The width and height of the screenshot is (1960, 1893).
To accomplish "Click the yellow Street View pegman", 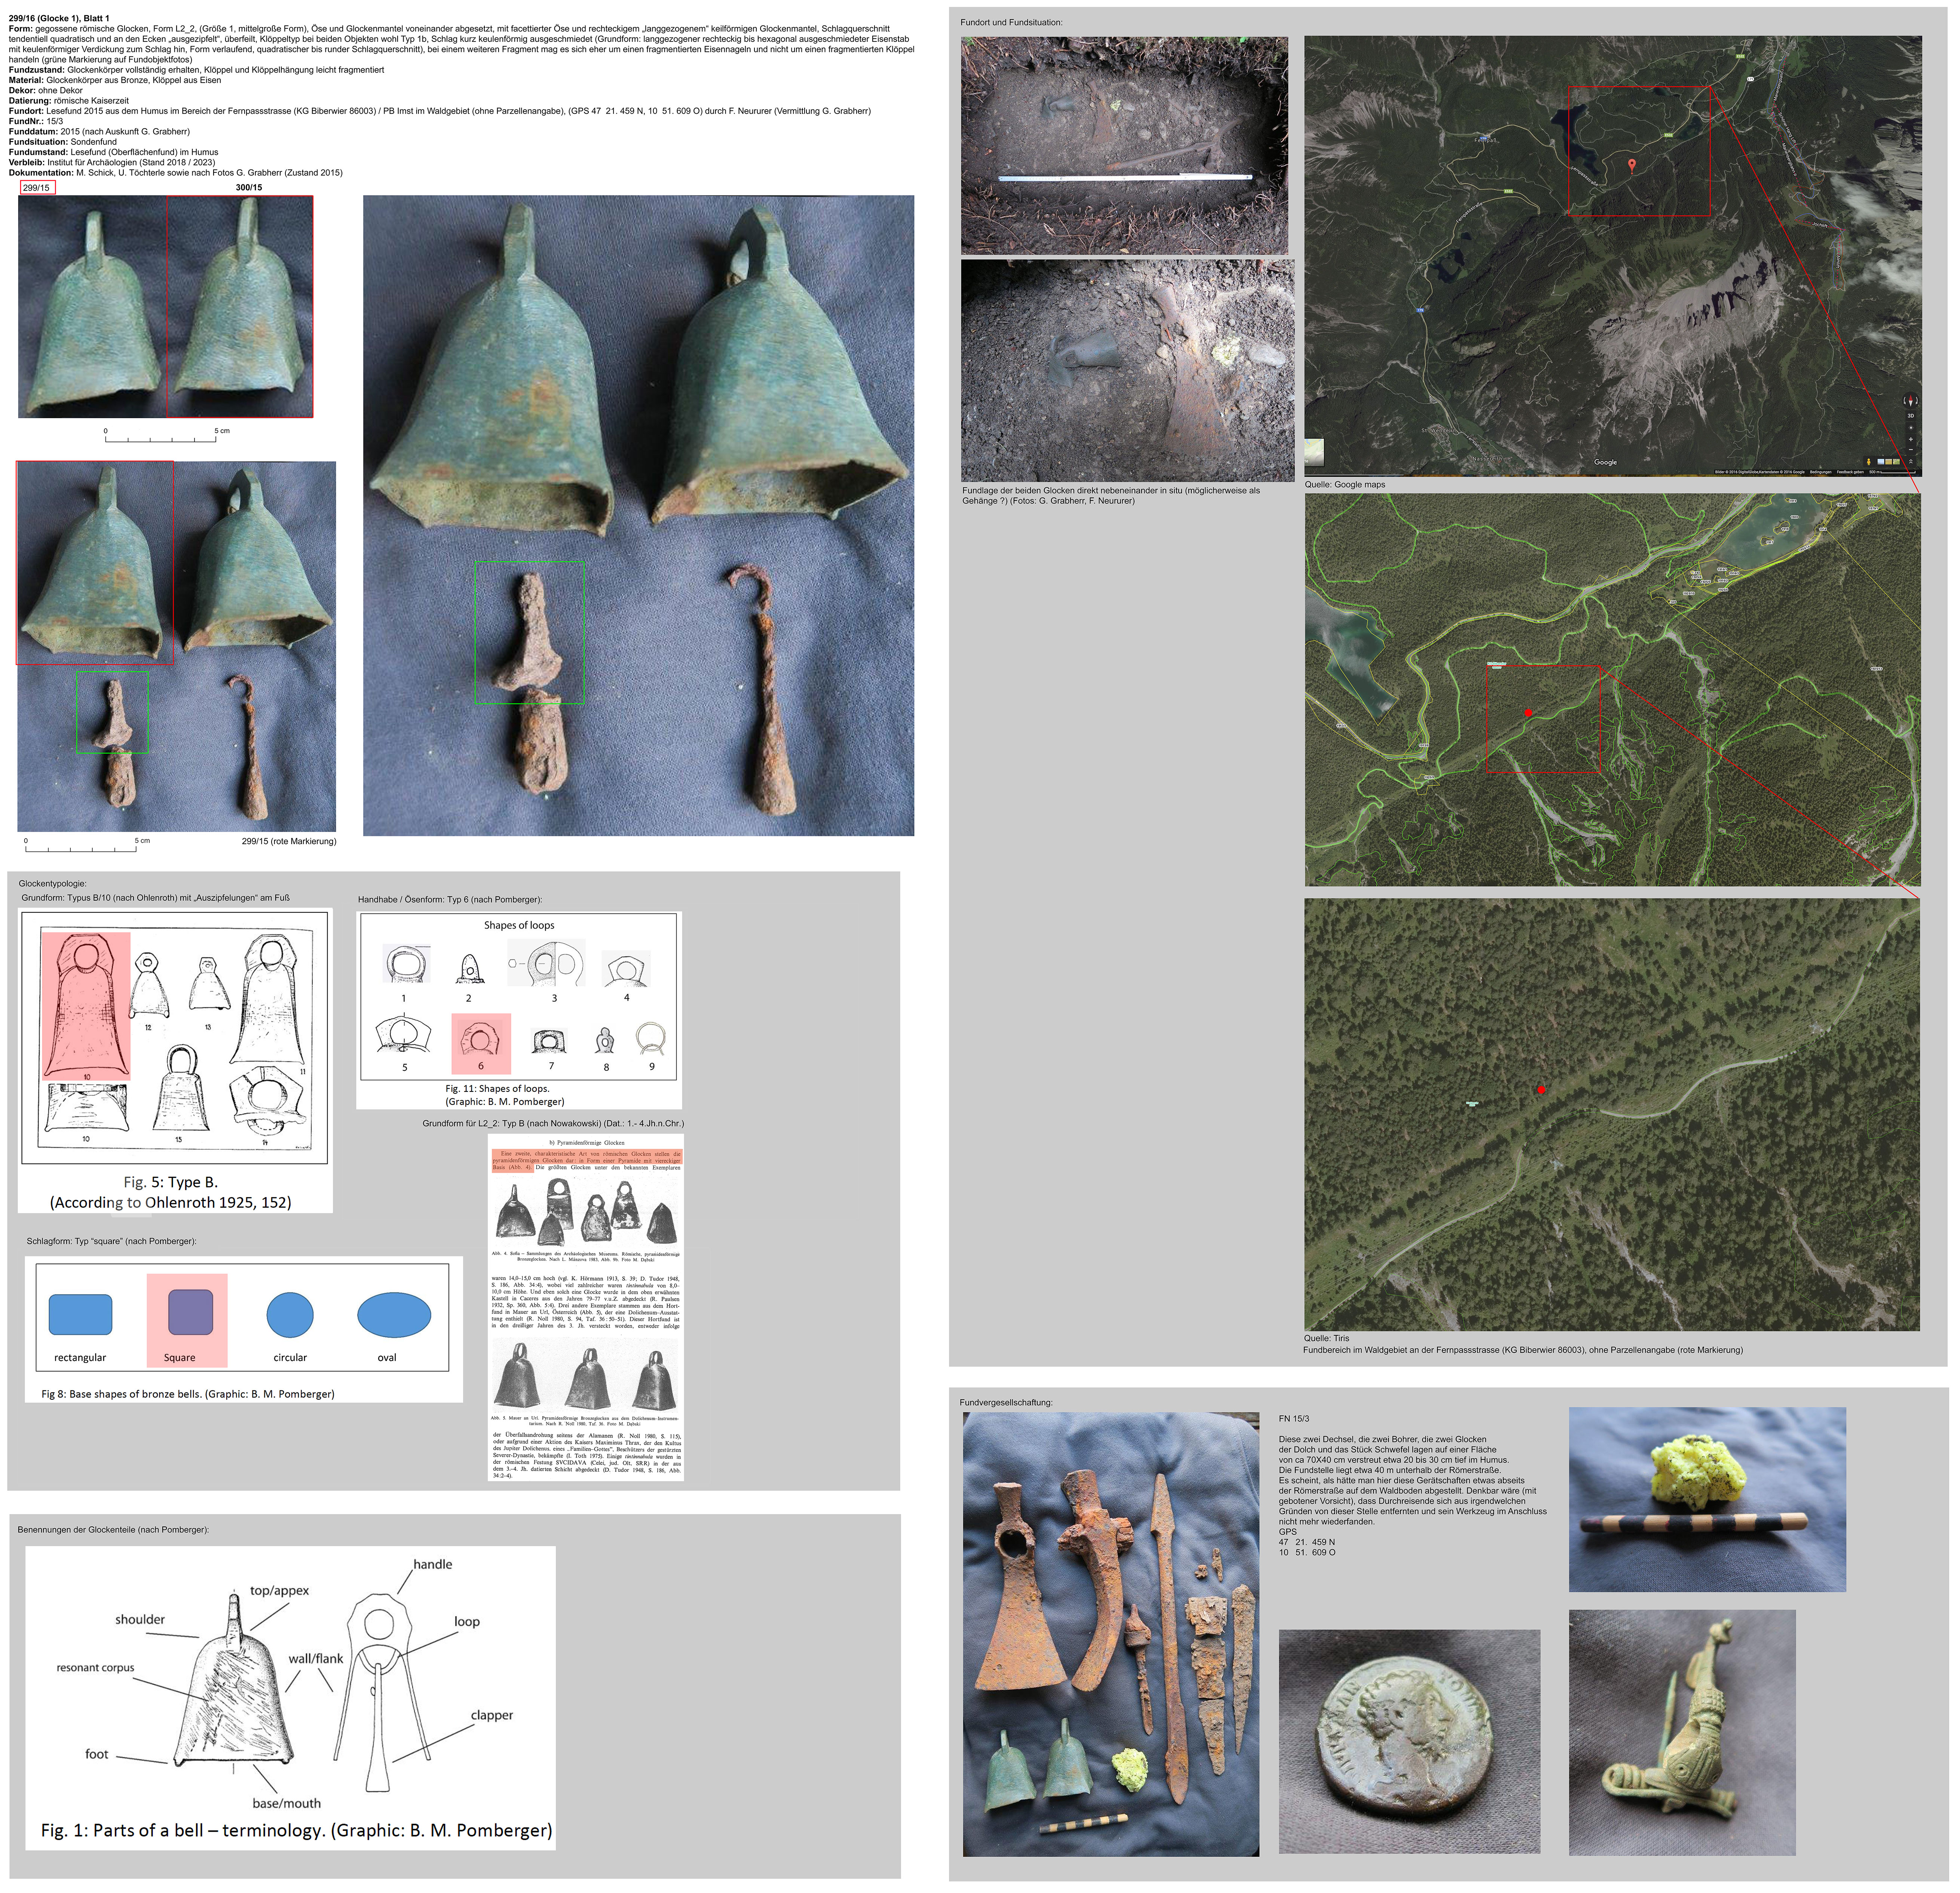I will point(1869,462).
